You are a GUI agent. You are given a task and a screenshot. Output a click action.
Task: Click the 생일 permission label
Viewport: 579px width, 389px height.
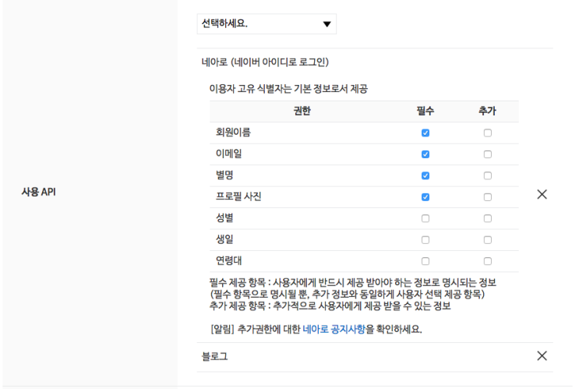tap(224, 239)
